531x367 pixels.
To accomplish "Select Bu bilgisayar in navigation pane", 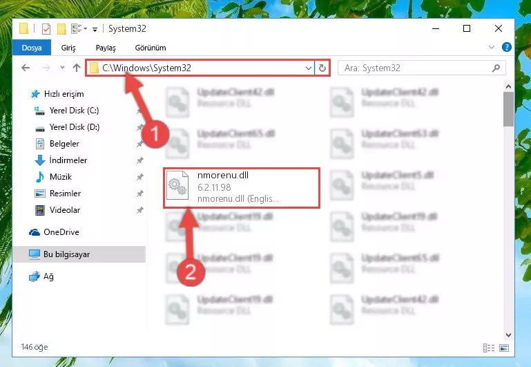I will [x=79, y=254].
